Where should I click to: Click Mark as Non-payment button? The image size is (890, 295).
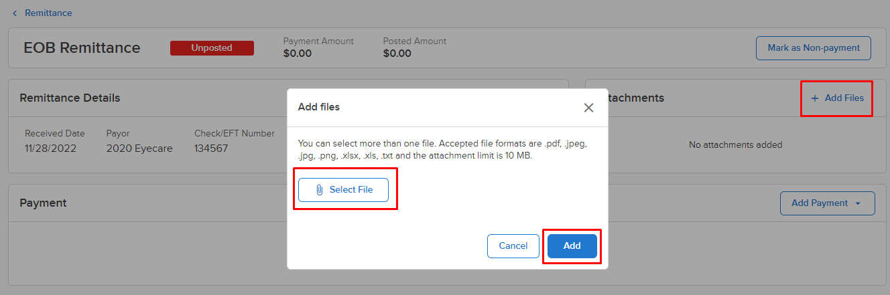814,48
